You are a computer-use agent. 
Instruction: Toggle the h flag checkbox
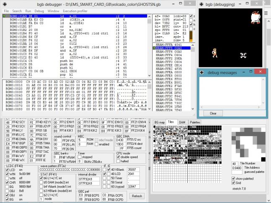tap(192, 25)
